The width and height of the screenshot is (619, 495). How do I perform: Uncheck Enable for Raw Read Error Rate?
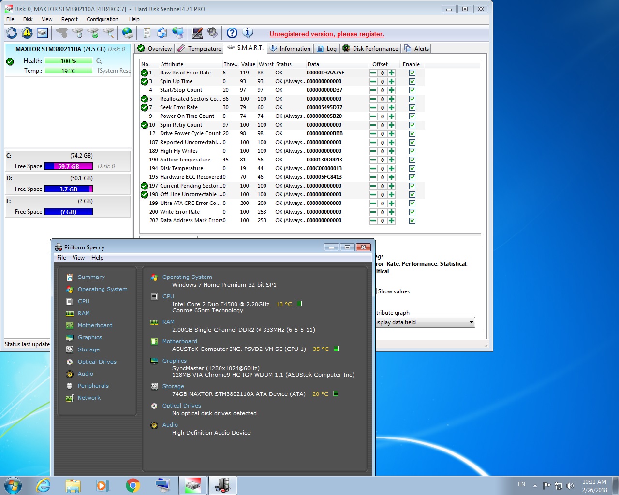coord(412,73)
